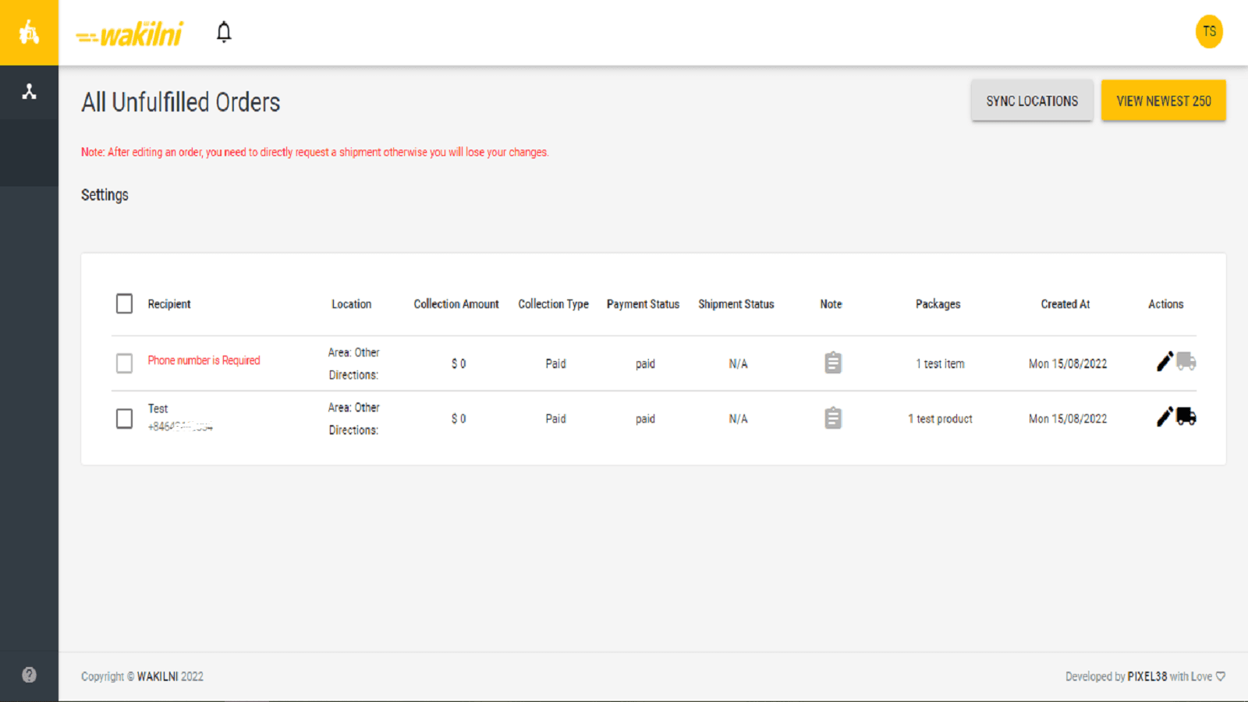Check the checkbox on the first order row
This screenshot has width=1248, height=702.
click(x=124, y=363)
